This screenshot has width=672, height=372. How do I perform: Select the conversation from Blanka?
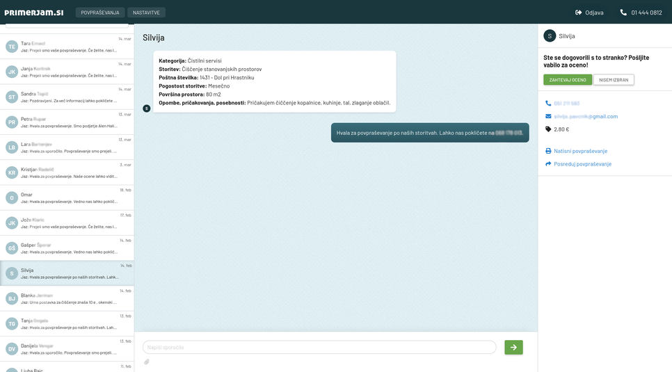pos(67,298)
